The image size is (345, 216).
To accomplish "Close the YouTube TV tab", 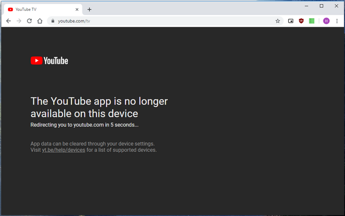I will tap(77, 10).
